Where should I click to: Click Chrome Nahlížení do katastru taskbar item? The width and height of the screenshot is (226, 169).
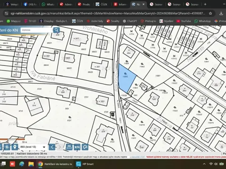[55, 164]
